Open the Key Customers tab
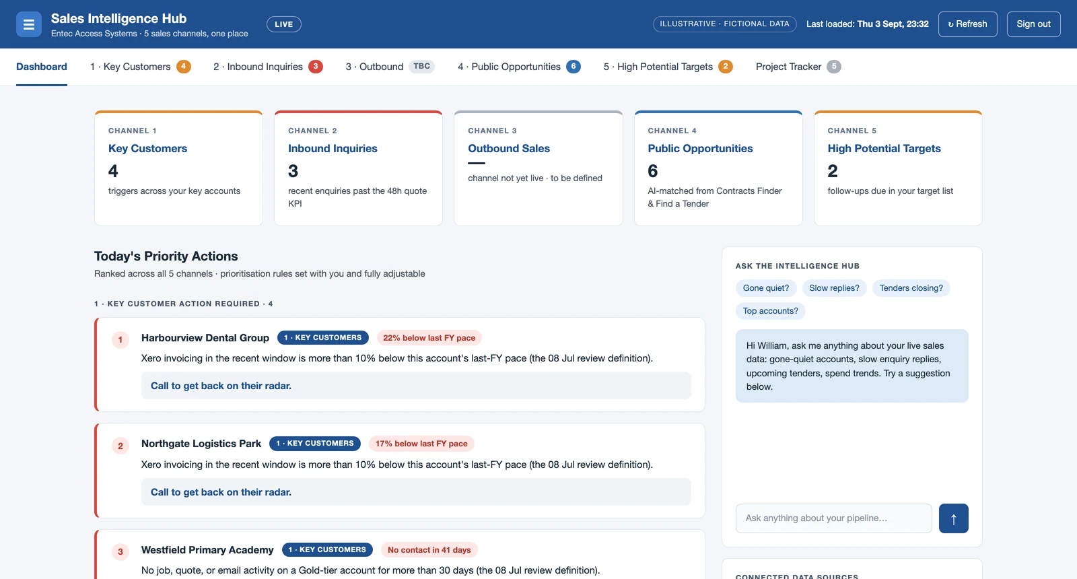 pyautogui.click(x=141, y=67)
